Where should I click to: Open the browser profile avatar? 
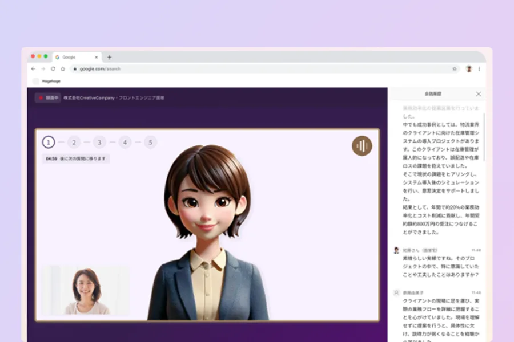(x=469, y=69)
